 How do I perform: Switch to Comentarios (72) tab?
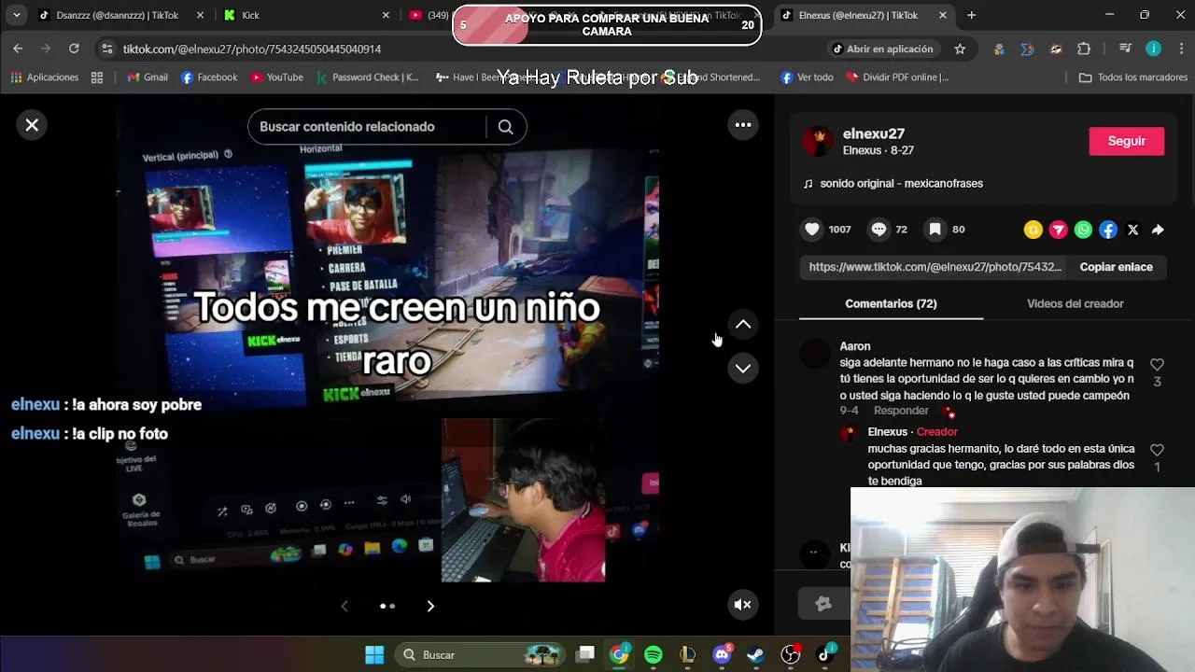click(891, 303)
